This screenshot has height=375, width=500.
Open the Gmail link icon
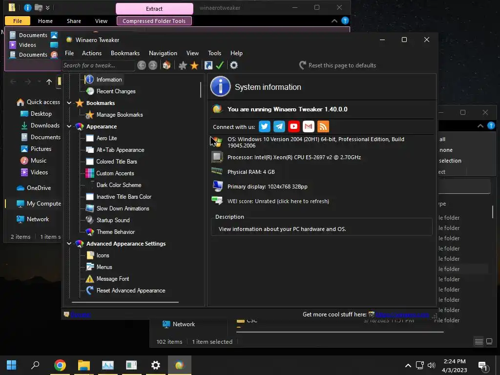coord(309,126)
